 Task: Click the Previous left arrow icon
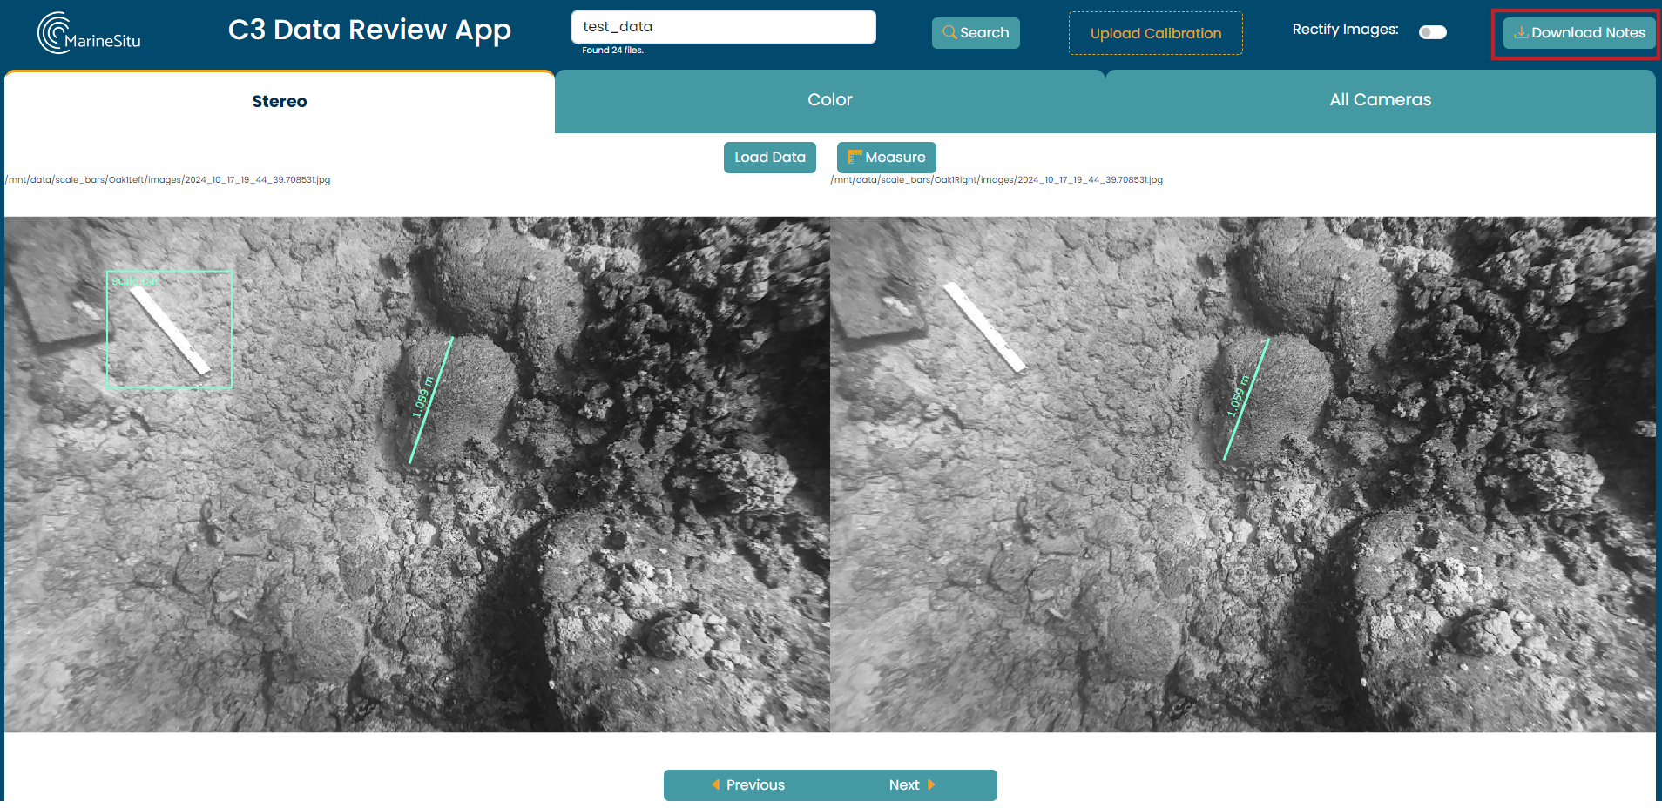click(716, 784)
